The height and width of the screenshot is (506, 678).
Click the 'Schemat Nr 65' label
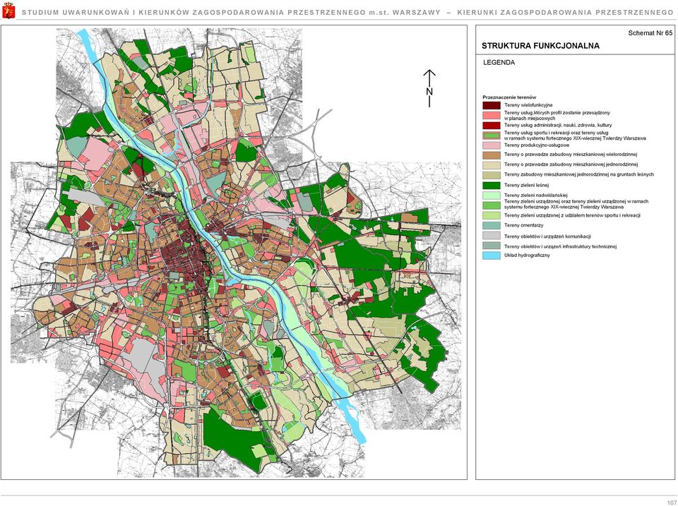coord(650,33)
